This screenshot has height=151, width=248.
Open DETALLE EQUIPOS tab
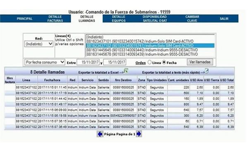pos(119,19)
